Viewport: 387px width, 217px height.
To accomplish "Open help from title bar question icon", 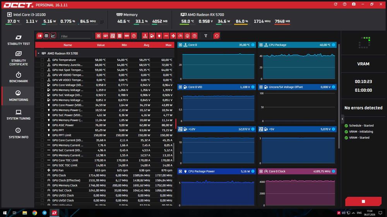I will pyautogui.click(x=344, y=4).
